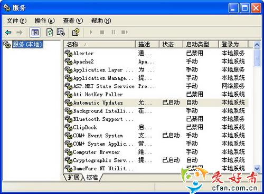The height and width of the screenshot is (194, 264).
Task: Click gear icon beside COM+ Event System
Action: point(69,136)
